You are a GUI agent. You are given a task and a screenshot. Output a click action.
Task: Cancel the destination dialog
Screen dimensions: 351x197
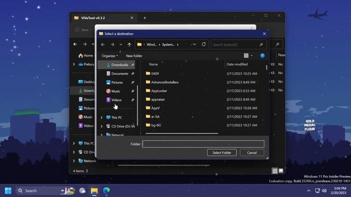click(252, 153)
